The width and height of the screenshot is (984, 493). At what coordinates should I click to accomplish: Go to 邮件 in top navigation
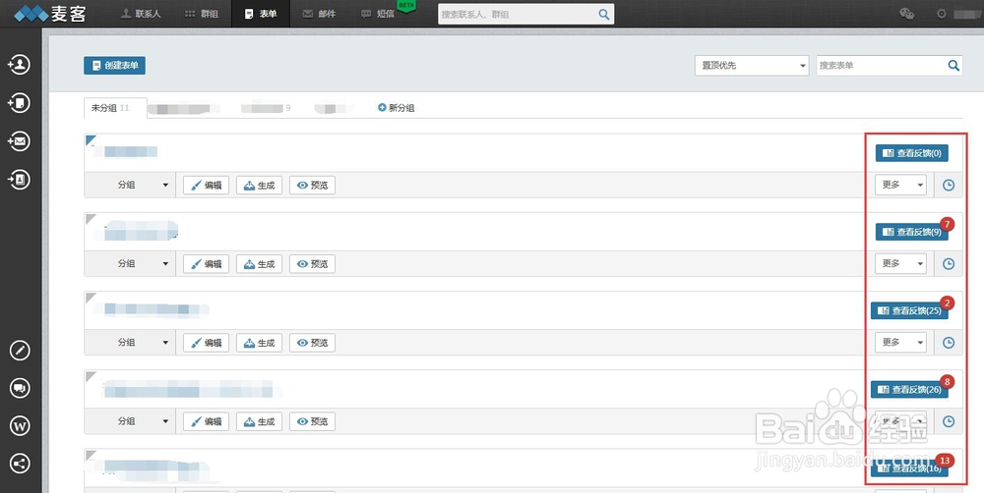click(x=319, y=14)
